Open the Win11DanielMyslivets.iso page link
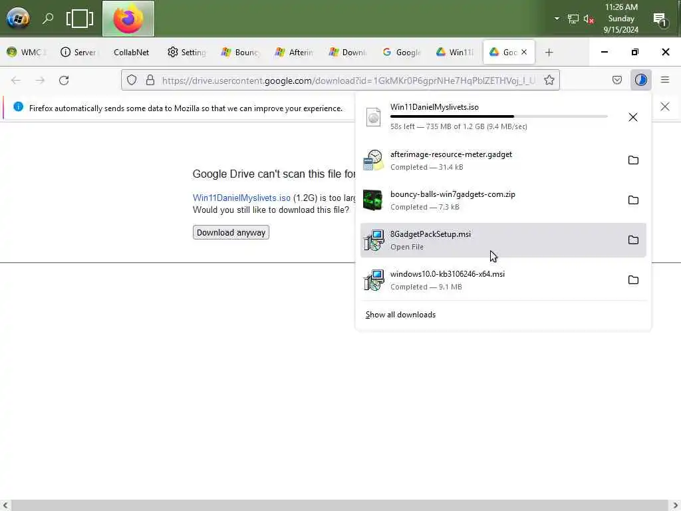681x511 pixels. point(241,198)
